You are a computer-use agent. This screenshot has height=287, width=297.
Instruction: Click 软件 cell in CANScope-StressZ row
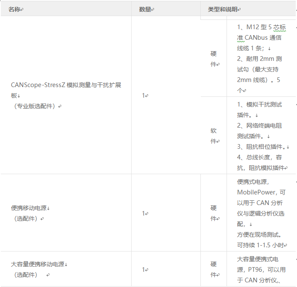click(x=213, y=136)
